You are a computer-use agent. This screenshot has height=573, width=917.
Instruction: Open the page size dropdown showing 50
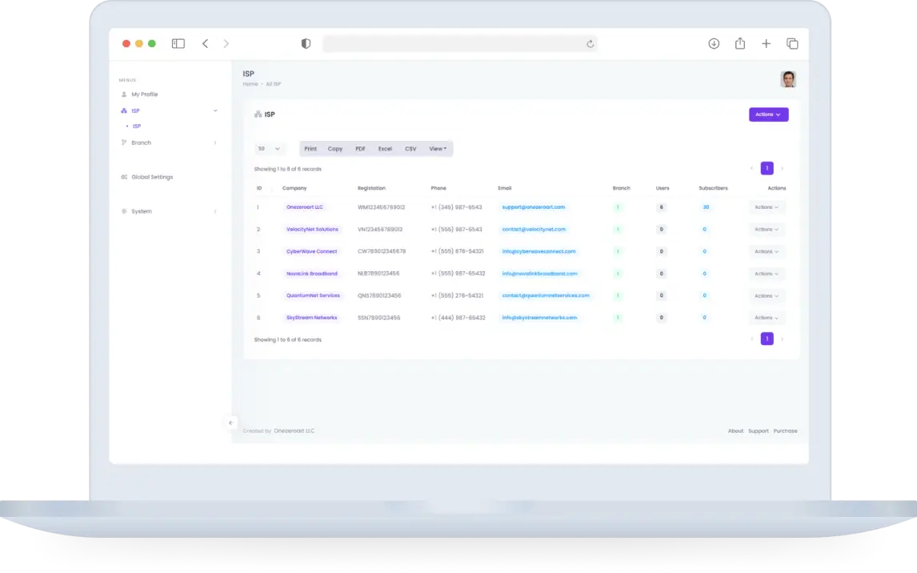coord(270,149)
